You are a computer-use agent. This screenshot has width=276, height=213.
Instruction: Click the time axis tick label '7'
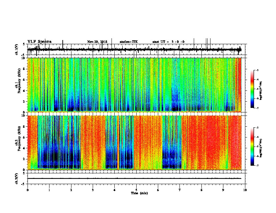point(180,190)
